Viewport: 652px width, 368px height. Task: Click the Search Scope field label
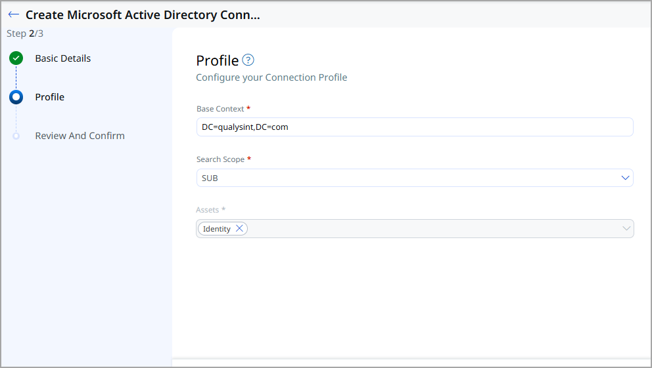(220, 159)
